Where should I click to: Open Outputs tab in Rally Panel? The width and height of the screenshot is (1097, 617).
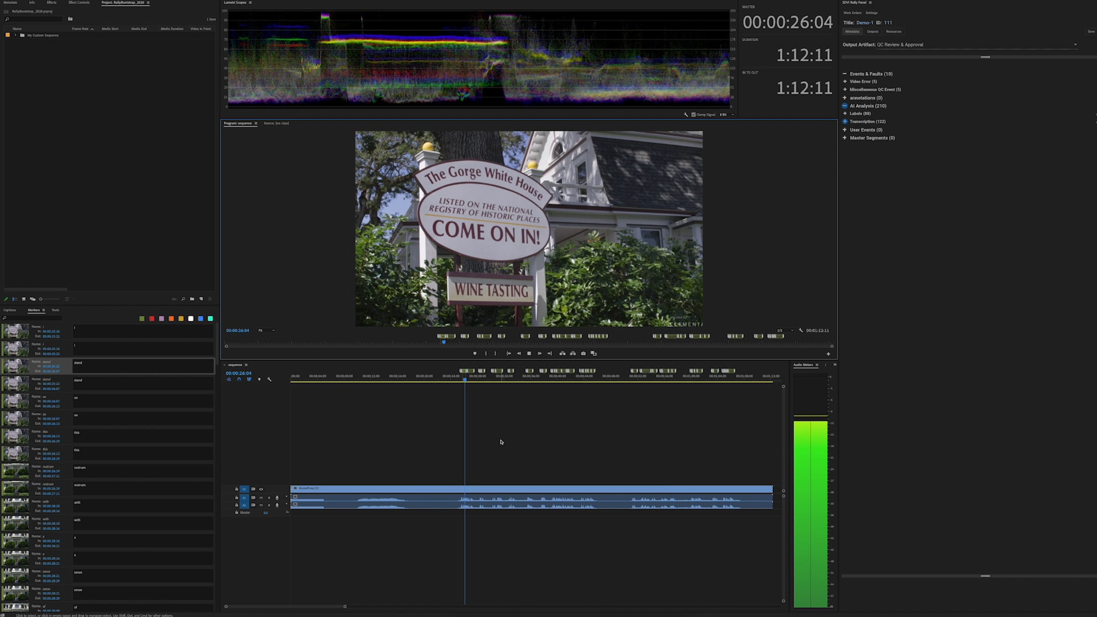point(873,32)
